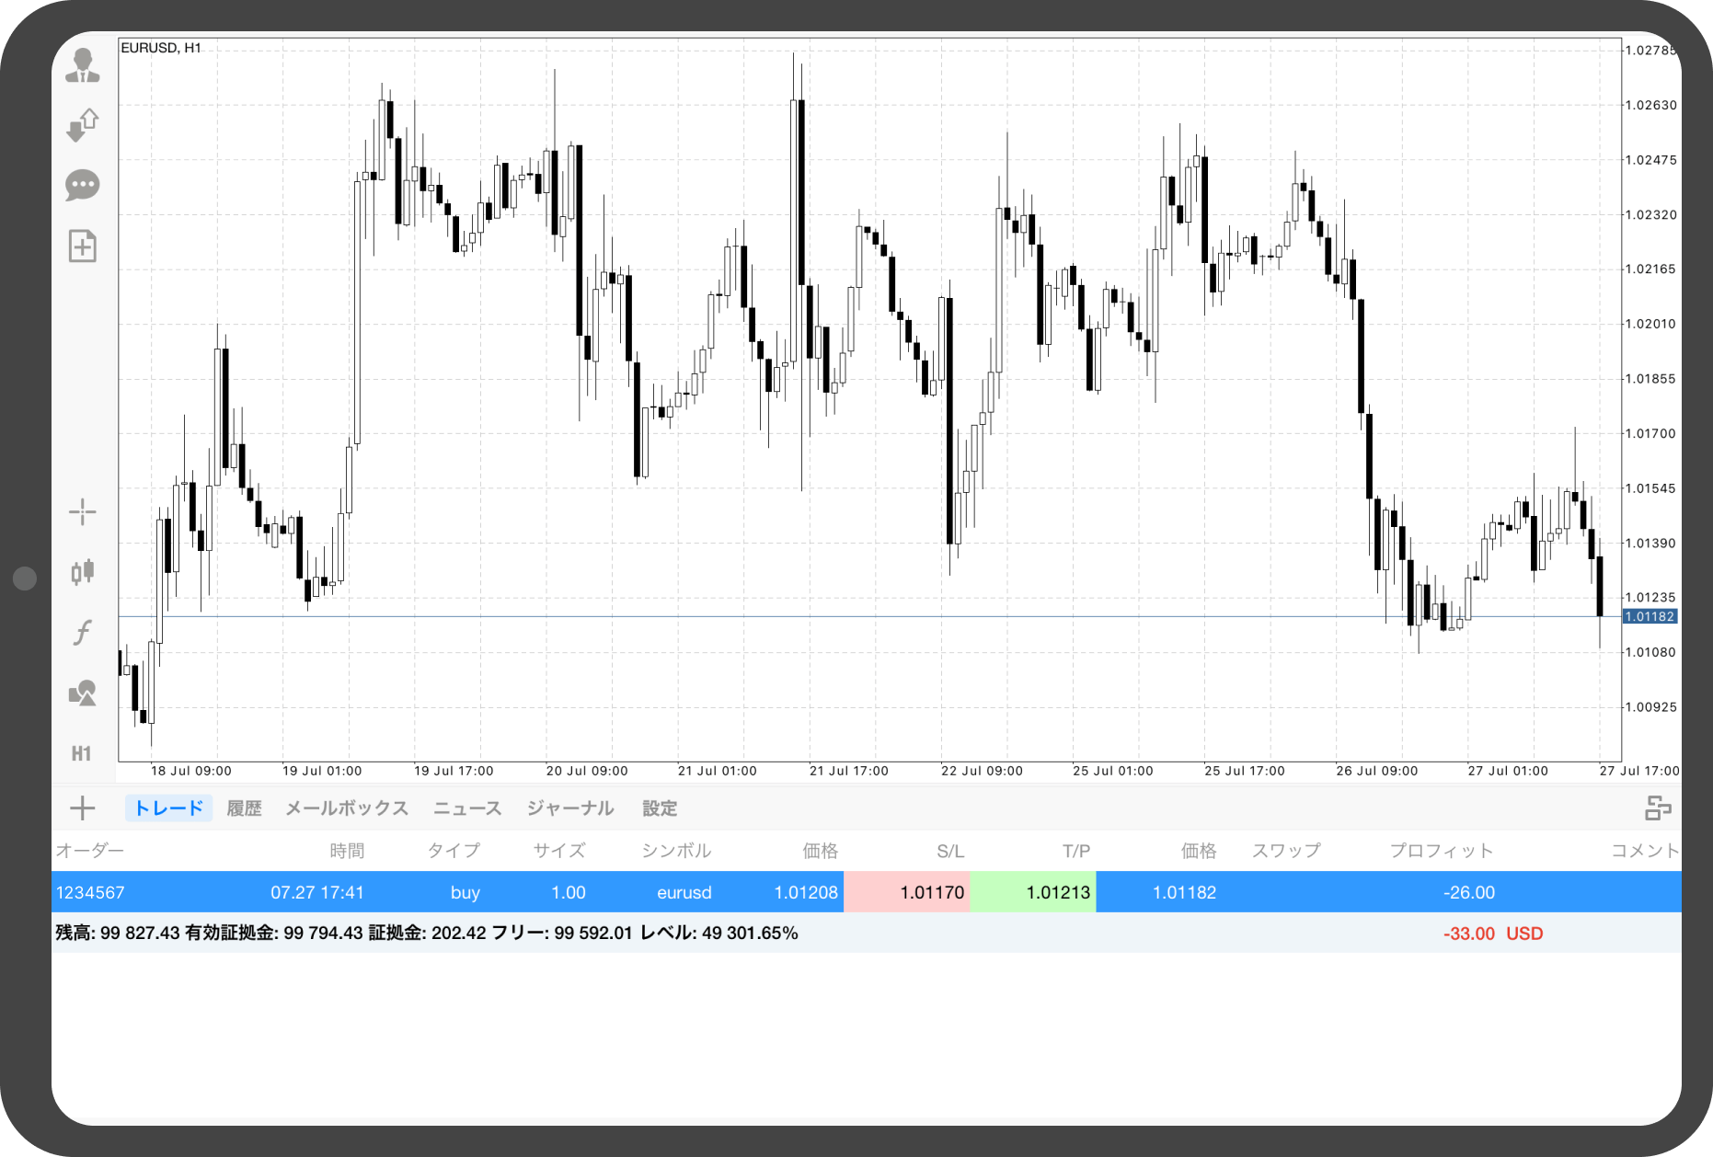Image resolution: width=1713 pixels, height=1157 pixels.
Task: Open the chat messages bubble icon
Action: [x=82, y=186]
